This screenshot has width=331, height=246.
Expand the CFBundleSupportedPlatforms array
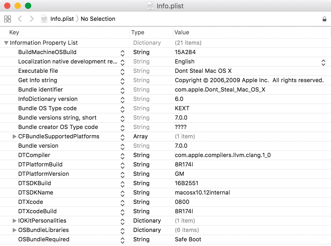(x=15, y=137)
